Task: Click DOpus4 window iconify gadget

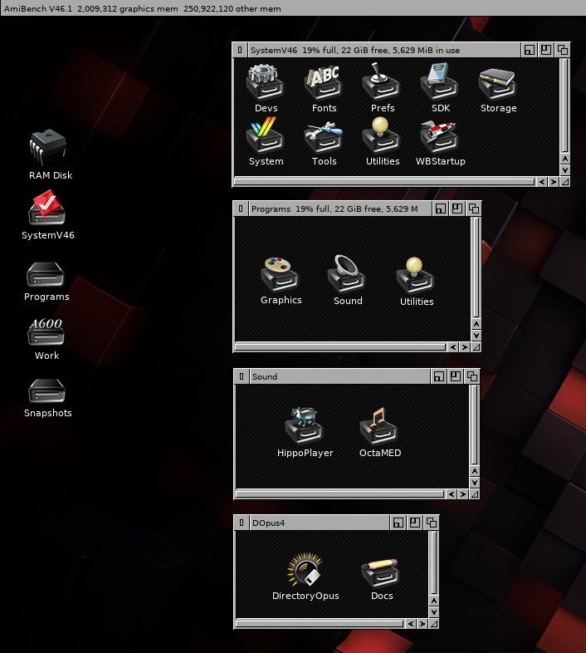Action: click(398, 523)
